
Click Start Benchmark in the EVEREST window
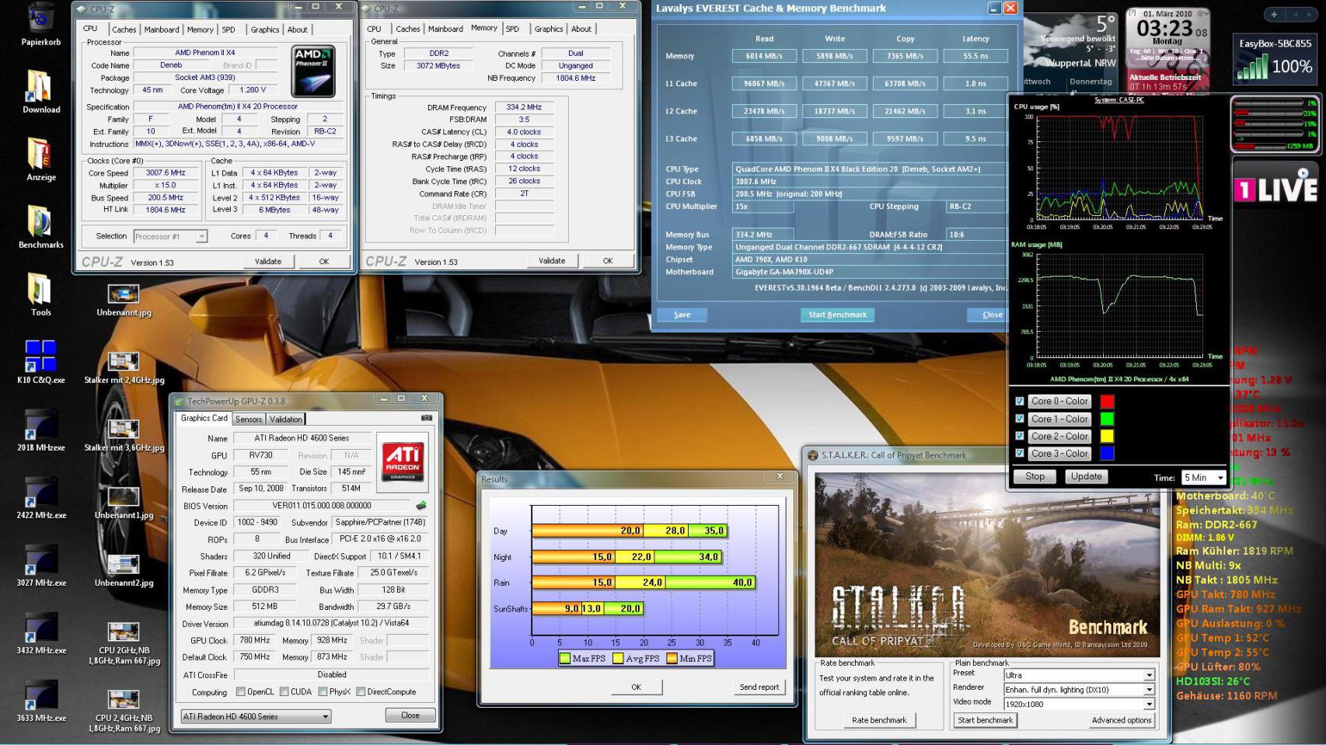point(837,315)
